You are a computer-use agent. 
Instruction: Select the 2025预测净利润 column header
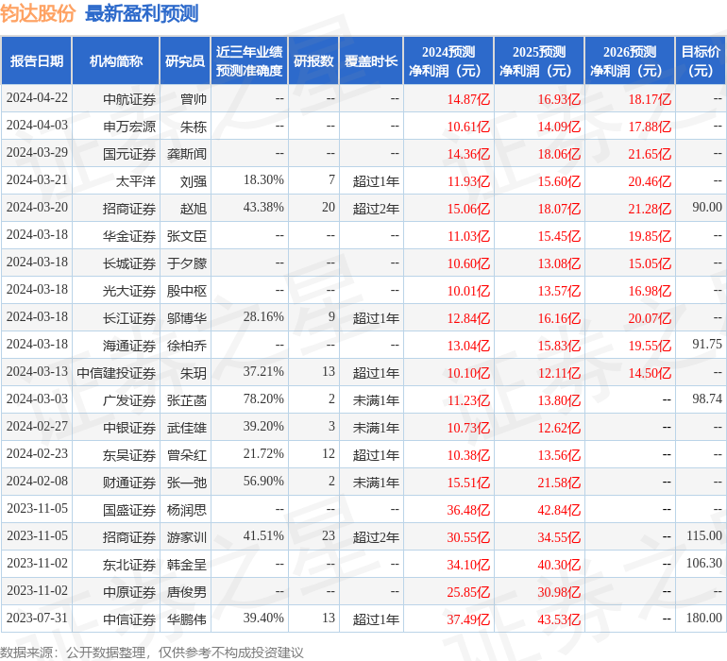539,60
